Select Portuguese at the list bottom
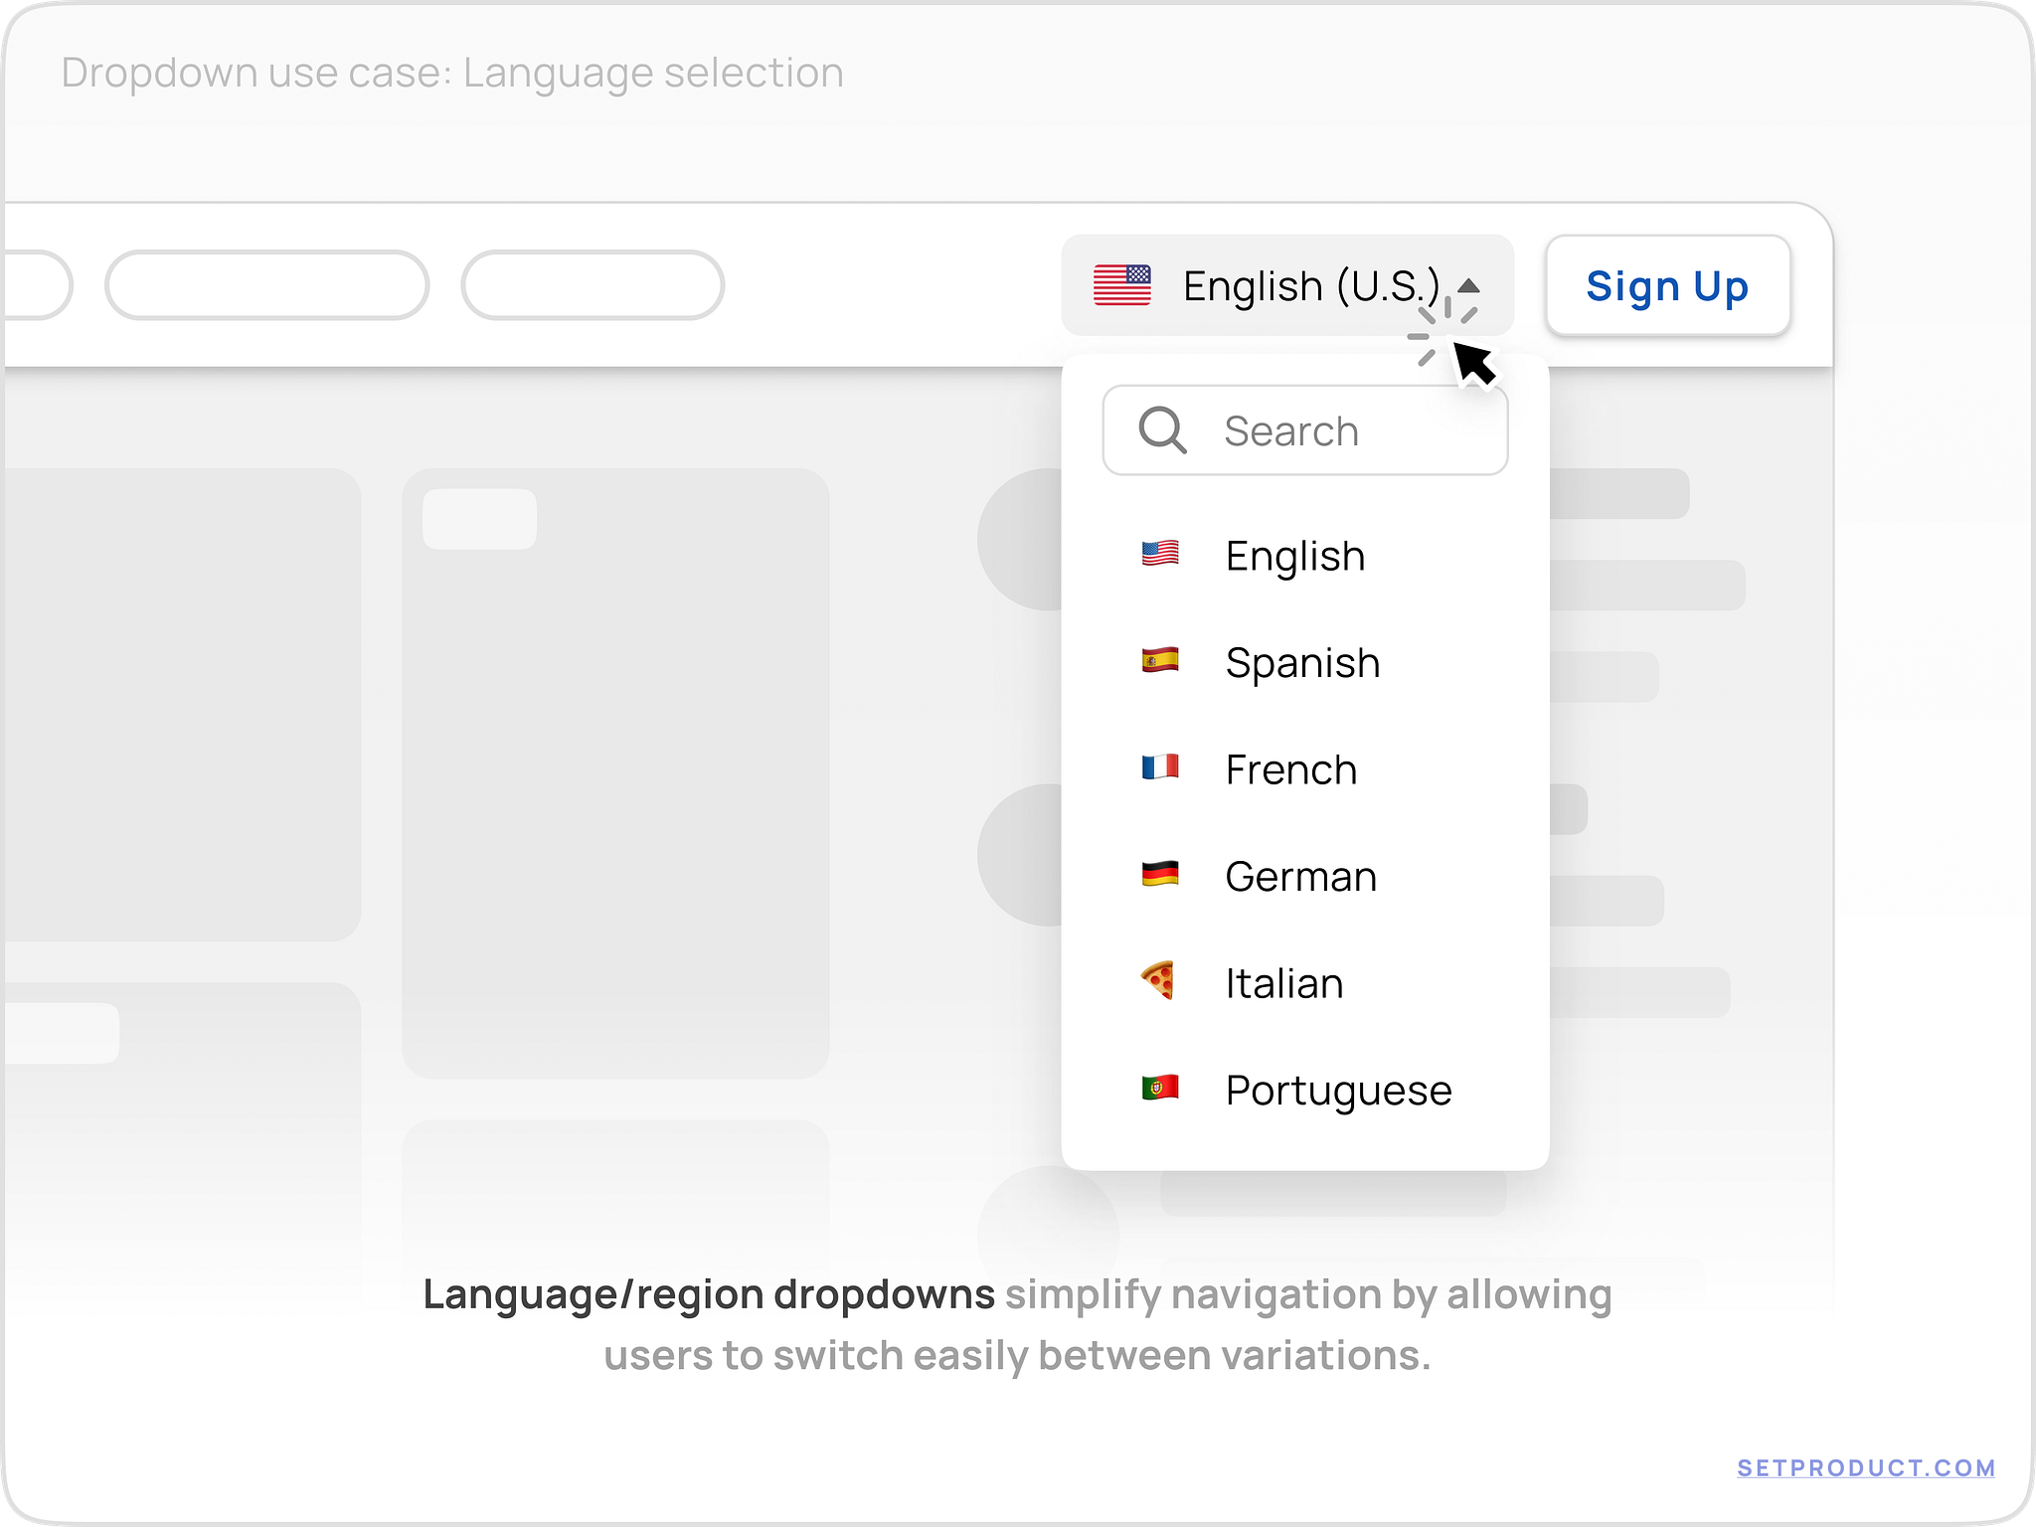The width and height of the screenshot is (2036, 1527). [1338, 1089]
